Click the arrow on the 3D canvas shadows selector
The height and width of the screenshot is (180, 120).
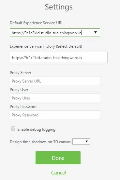coord(87,142)
